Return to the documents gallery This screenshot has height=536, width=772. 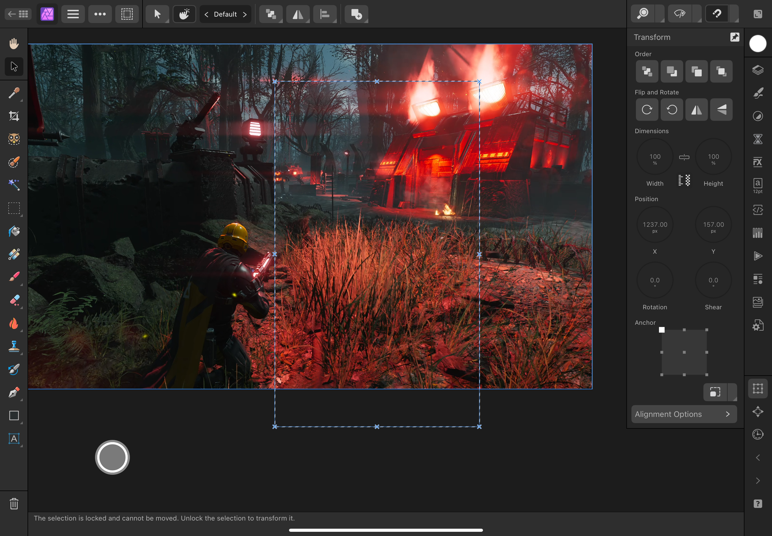click(x=18, y=14)
